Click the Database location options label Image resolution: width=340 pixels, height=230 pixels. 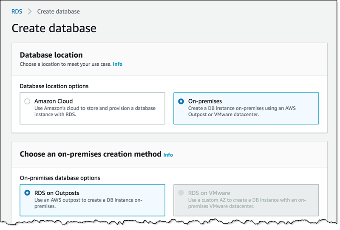coord(54,86)
